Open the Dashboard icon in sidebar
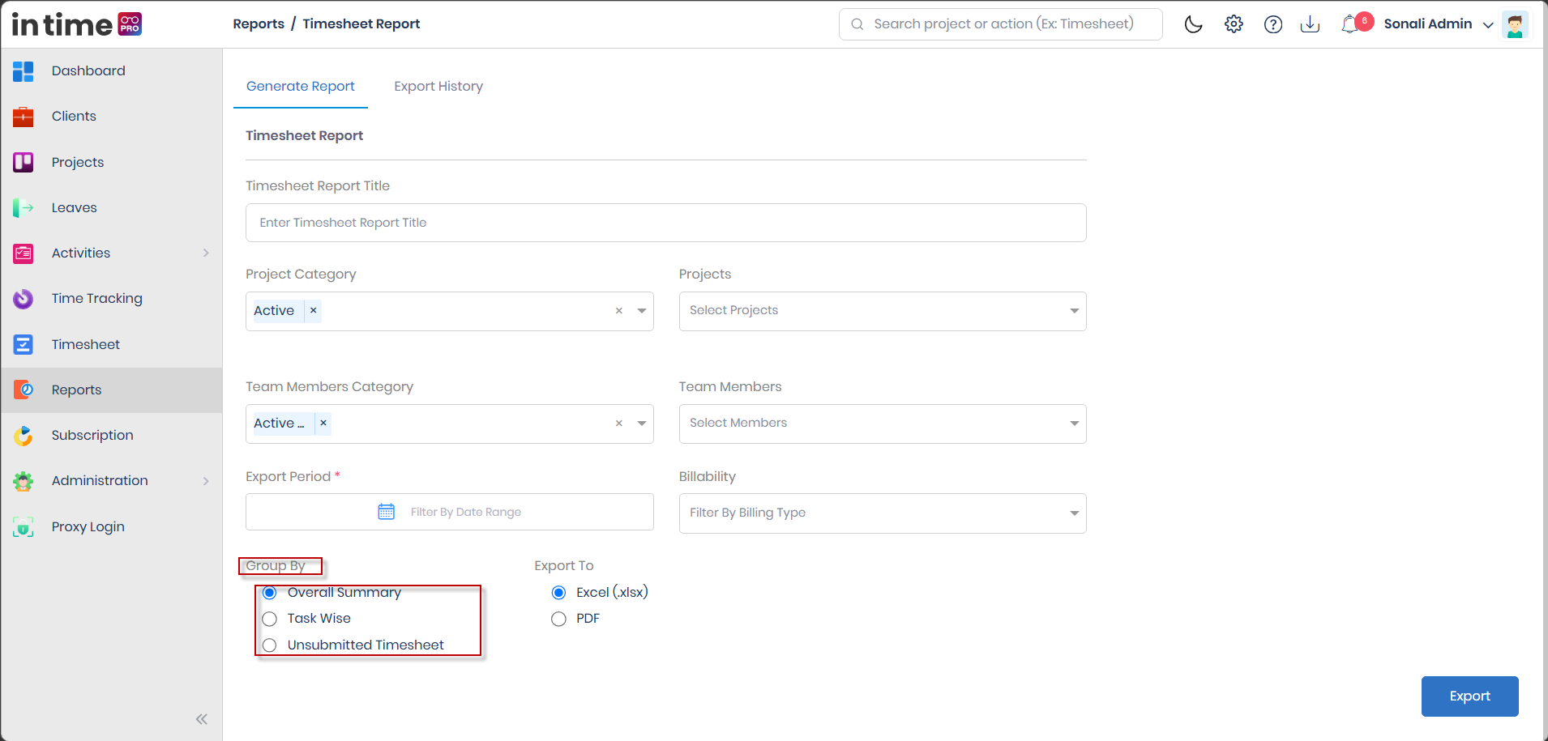Screen dimensions: 1548x741 click(x=24, y=71)
